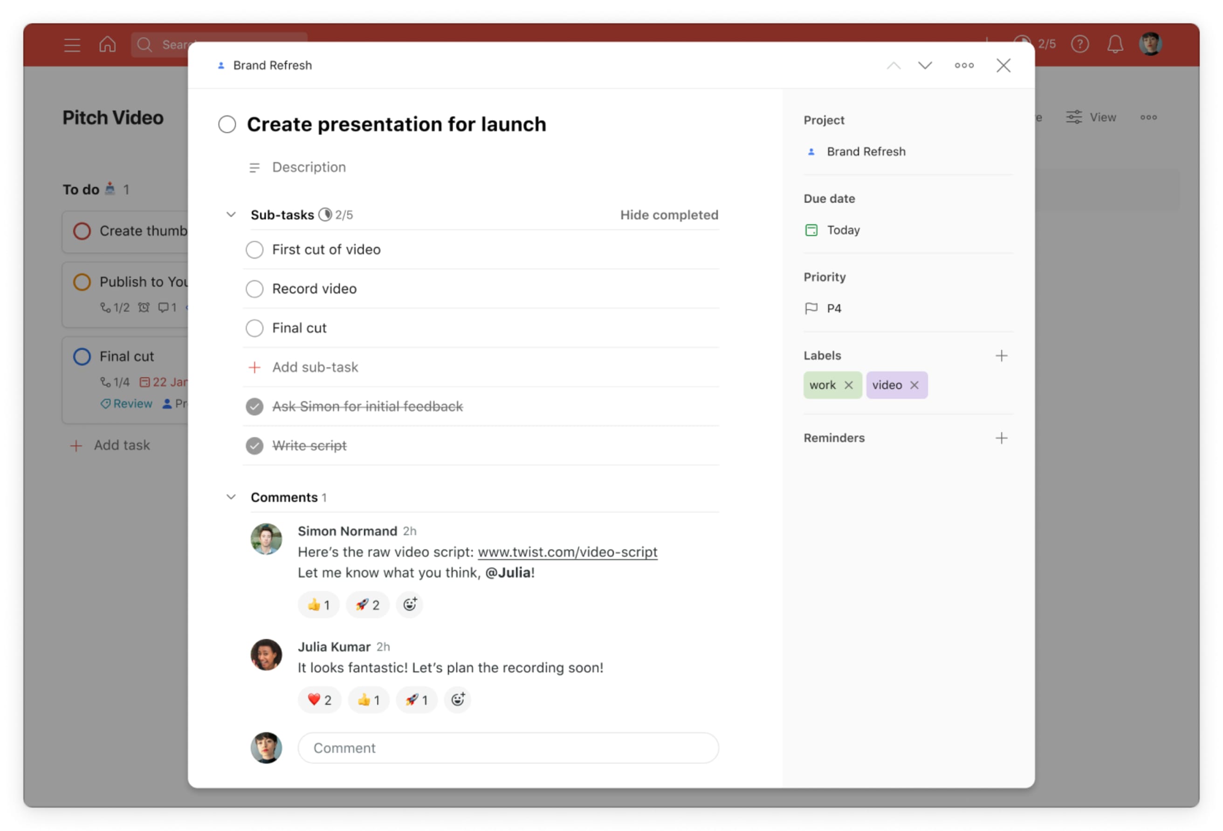Click the due date calendar icon Today
Image resolution: width=1223 pixels, height=831 pixels.
pos(811,229)
